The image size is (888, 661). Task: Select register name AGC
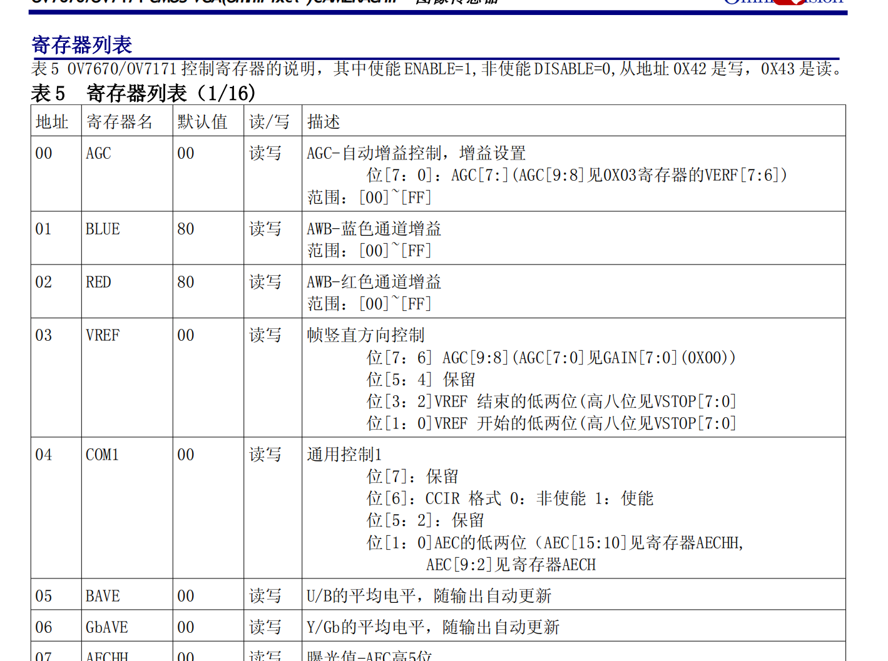[x=98, y=153]
